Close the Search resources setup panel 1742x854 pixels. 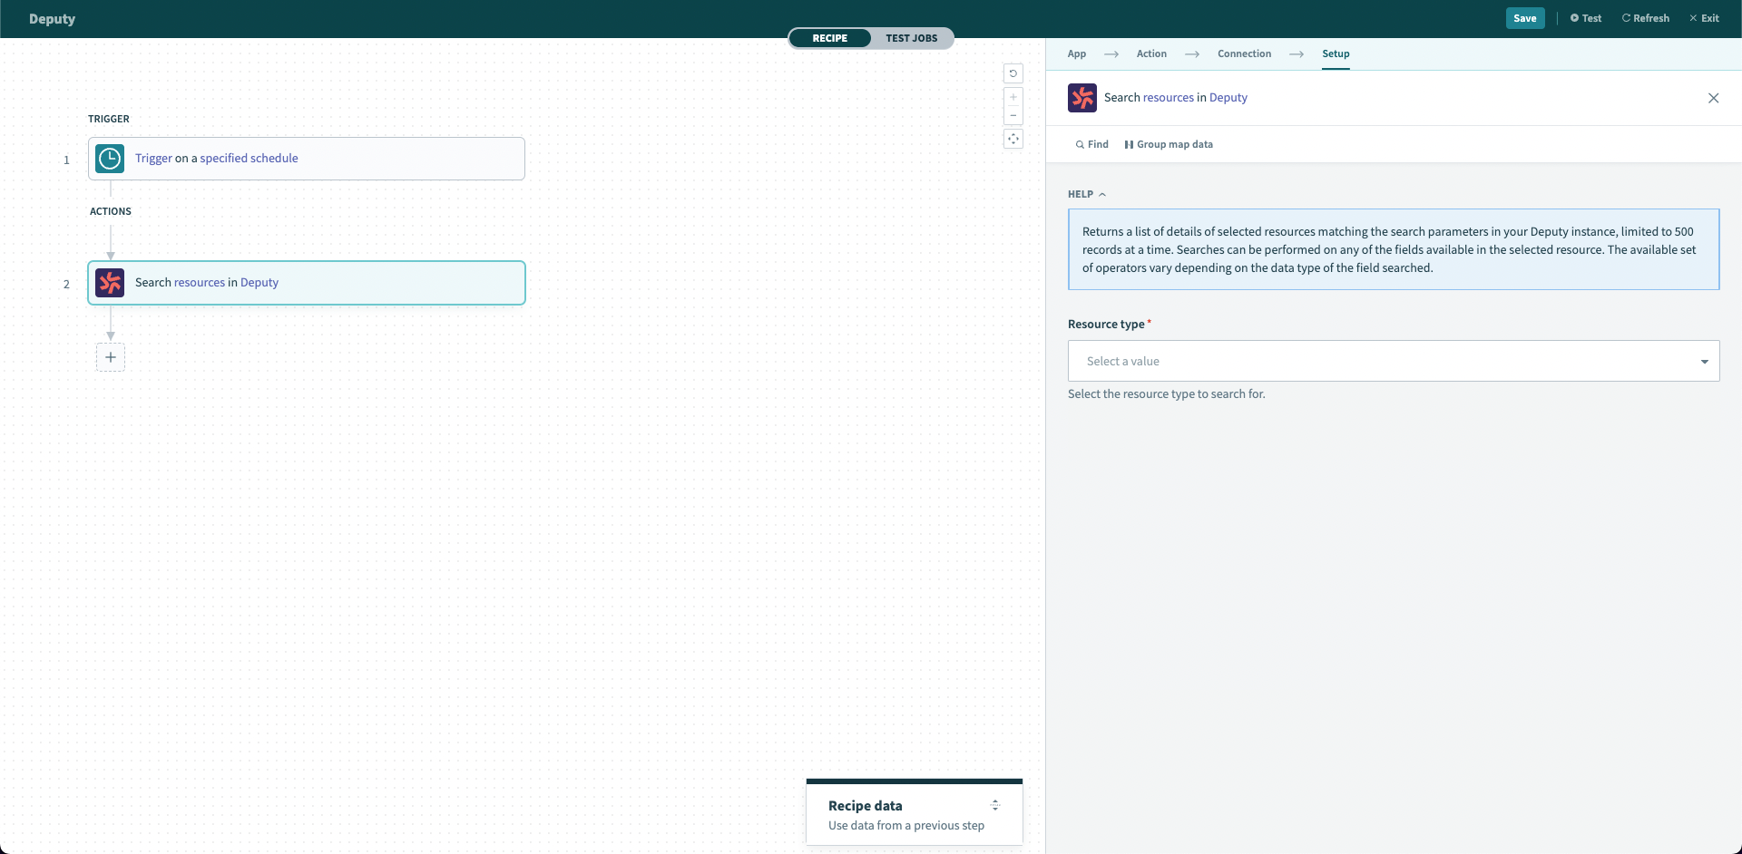tap(1713, 98)
